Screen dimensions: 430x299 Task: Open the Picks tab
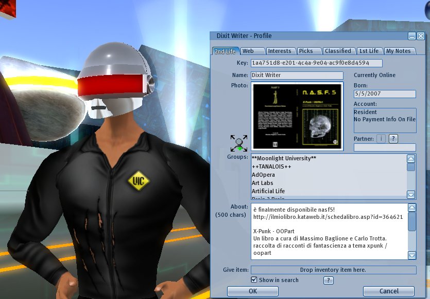[309, 51]
